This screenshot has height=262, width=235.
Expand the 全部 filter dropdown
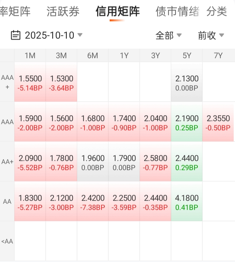click(168, 35)
